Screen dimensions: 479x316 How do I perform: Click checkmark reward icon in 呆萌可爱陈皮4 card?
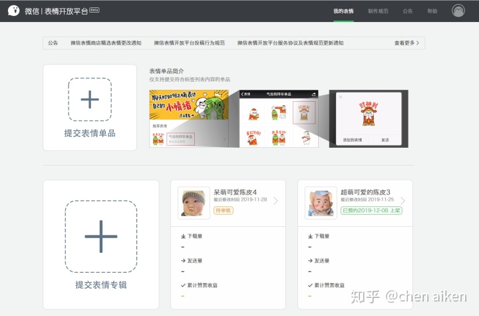click(184, 285)
